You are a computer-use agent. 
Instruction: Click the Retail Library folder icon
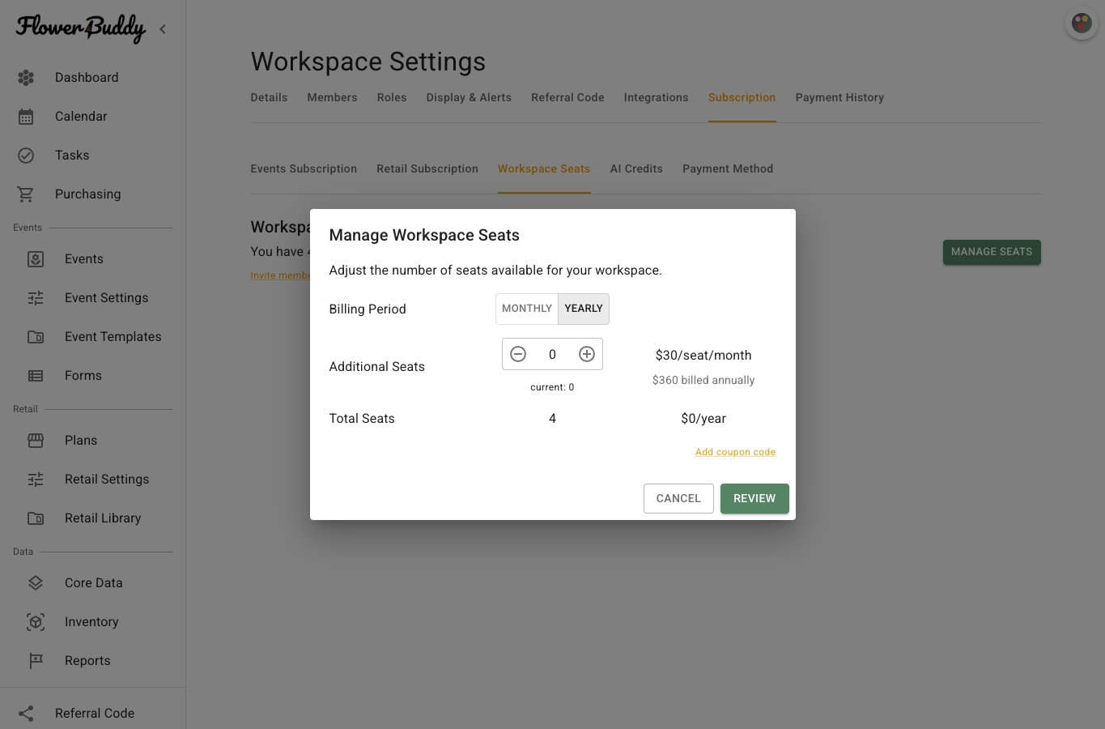(x=36, y=518)
